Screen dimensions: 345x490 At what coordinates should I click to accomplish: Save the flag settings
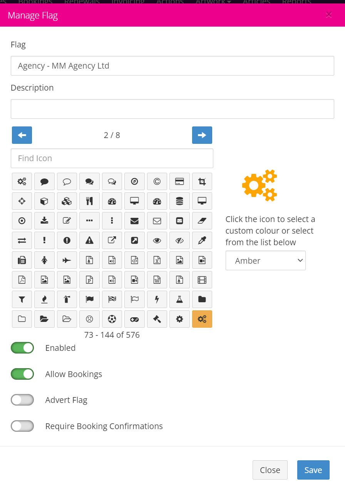pyautogui.click(x=313, y=470)
